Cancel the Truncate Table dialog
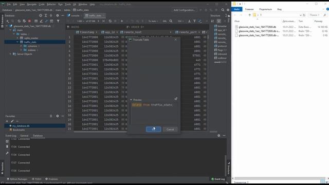 pos(170,129)
